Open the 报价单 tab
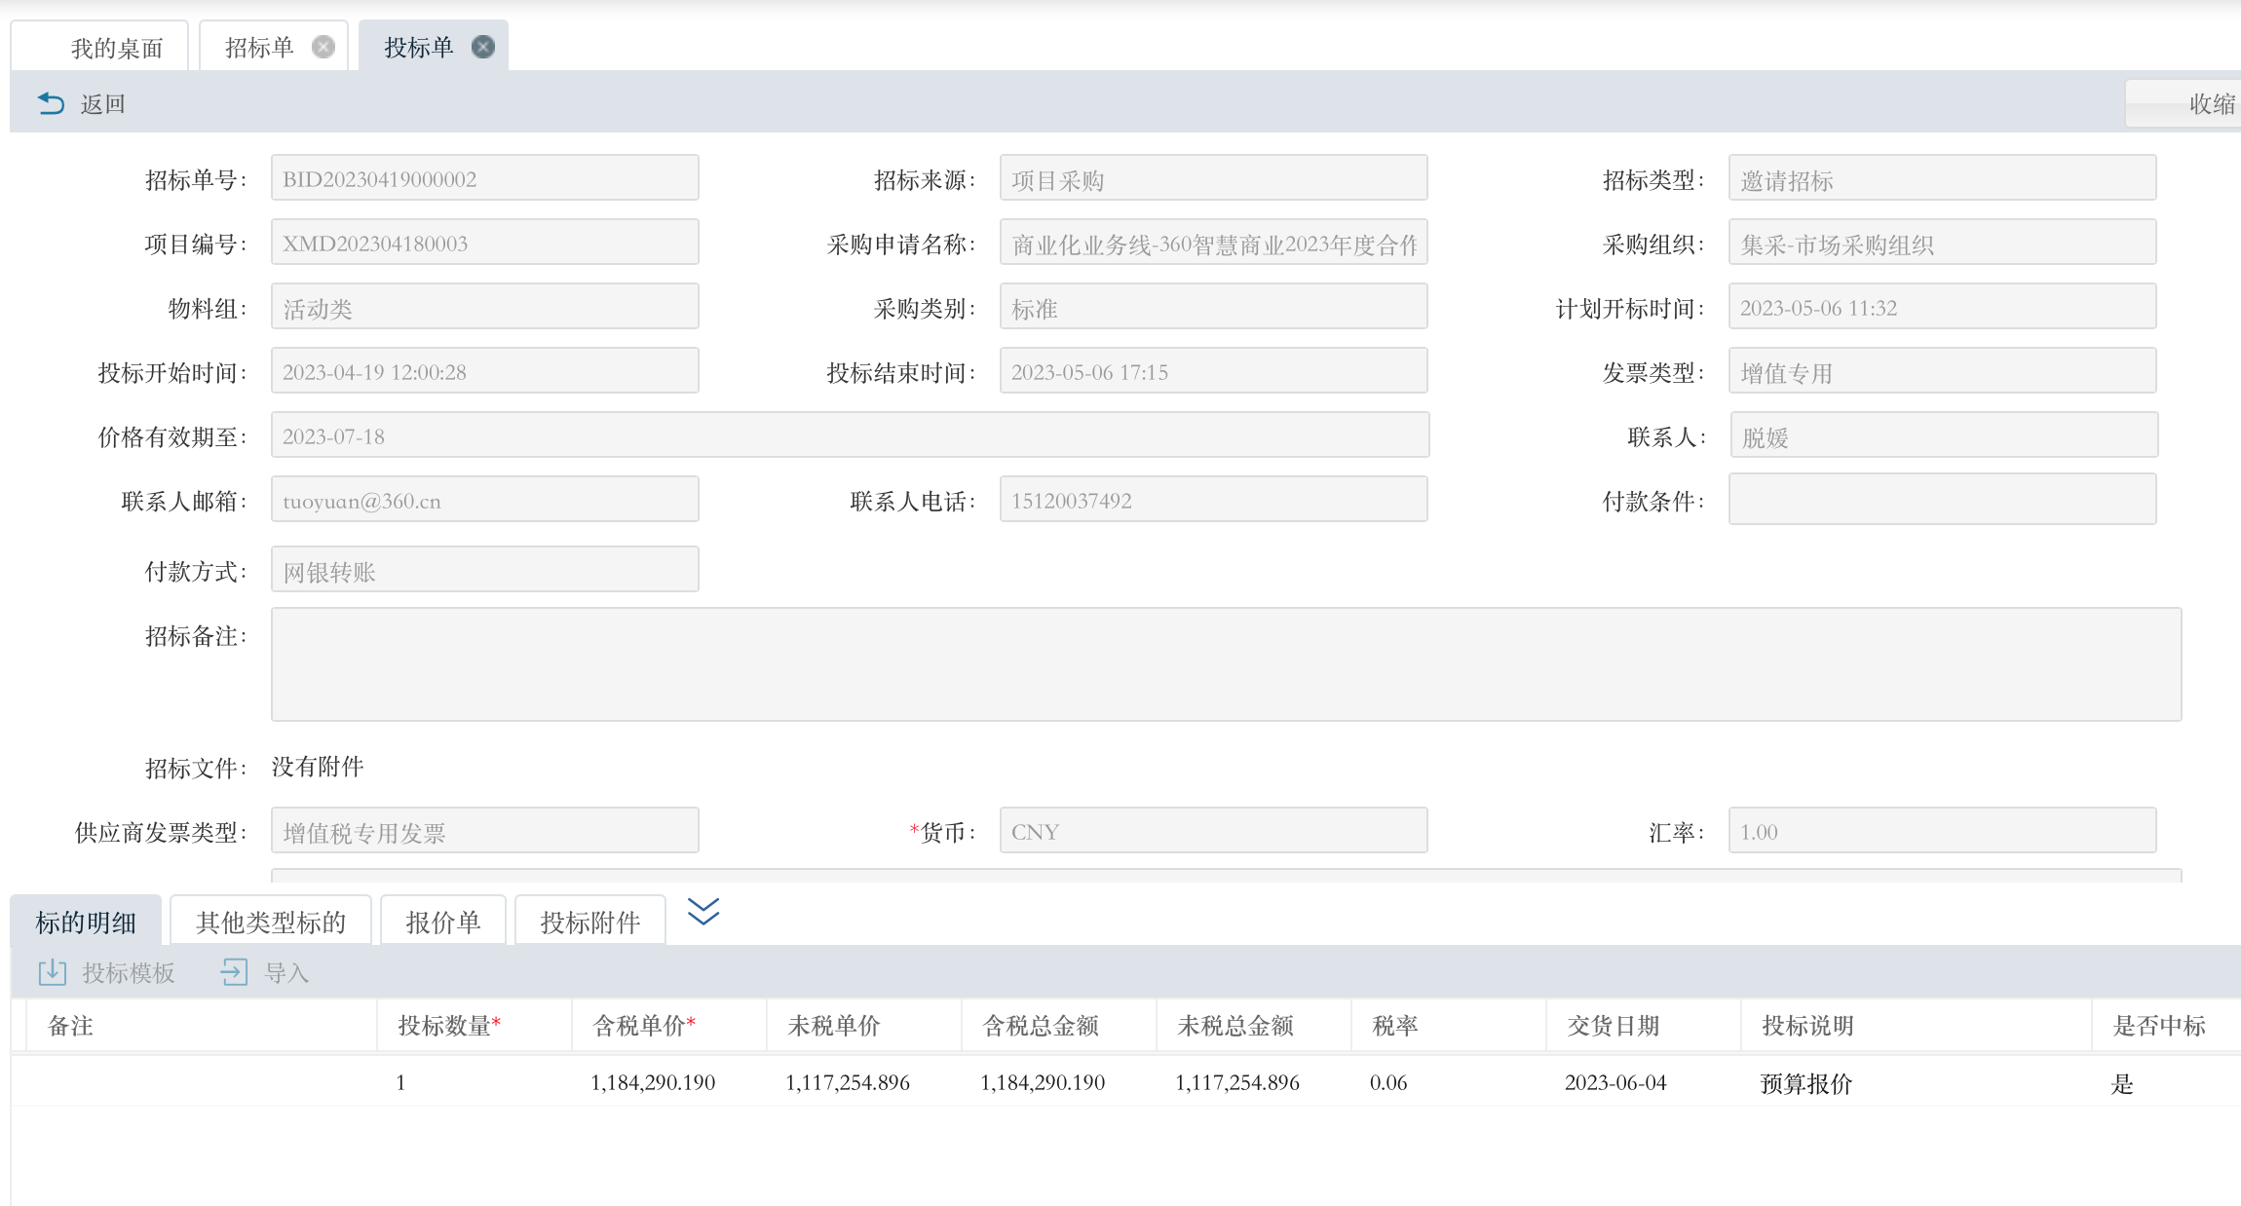Image resolution: width=2241 pixels, height=1206 pixels. pos(443,922)
